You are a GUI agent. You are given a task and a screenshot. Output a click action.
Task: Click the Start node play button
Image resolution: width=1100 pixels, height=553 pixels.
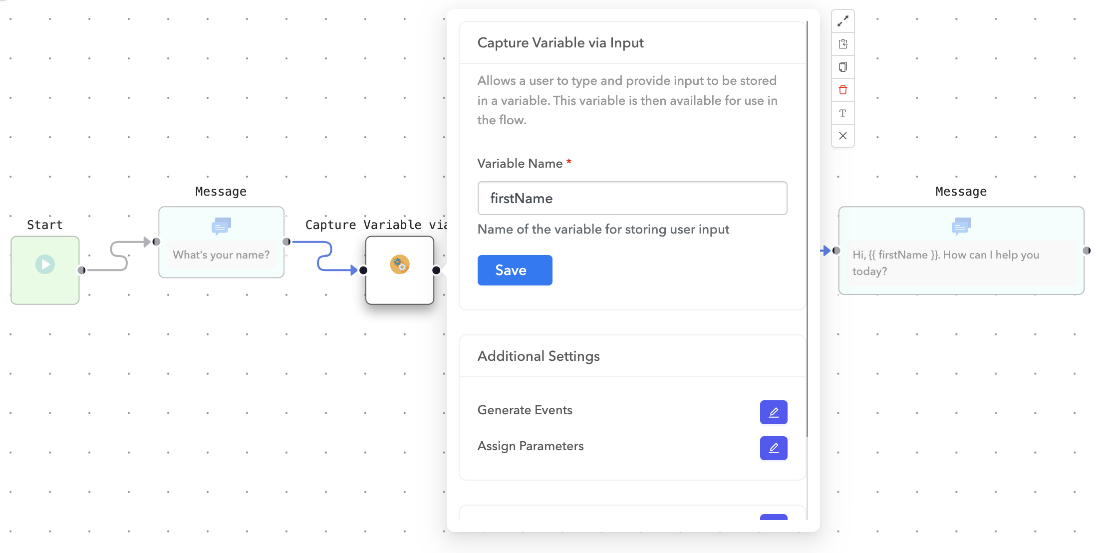tap(45, 264)
